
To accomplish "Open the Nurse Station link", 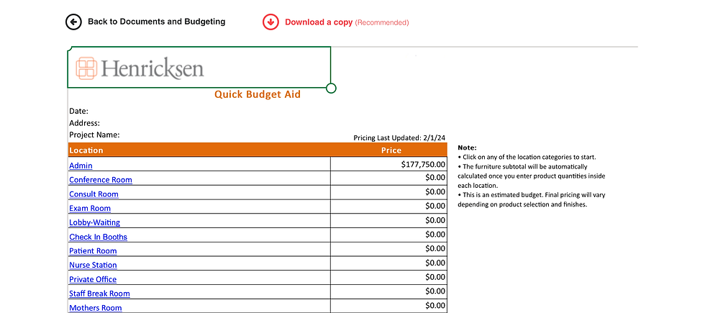I will tap(93, 266).
